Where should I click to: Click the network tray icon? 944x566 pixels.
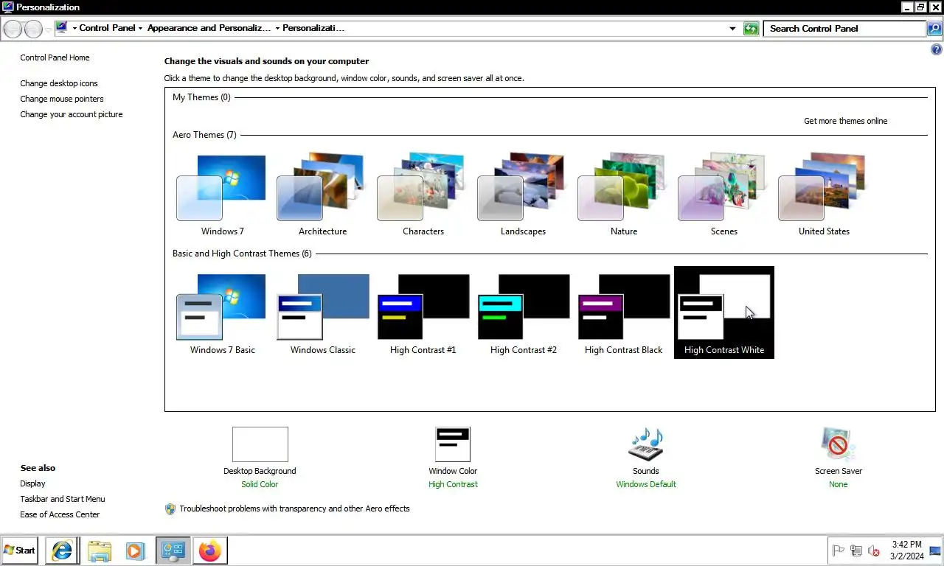[x=856, y=551]
